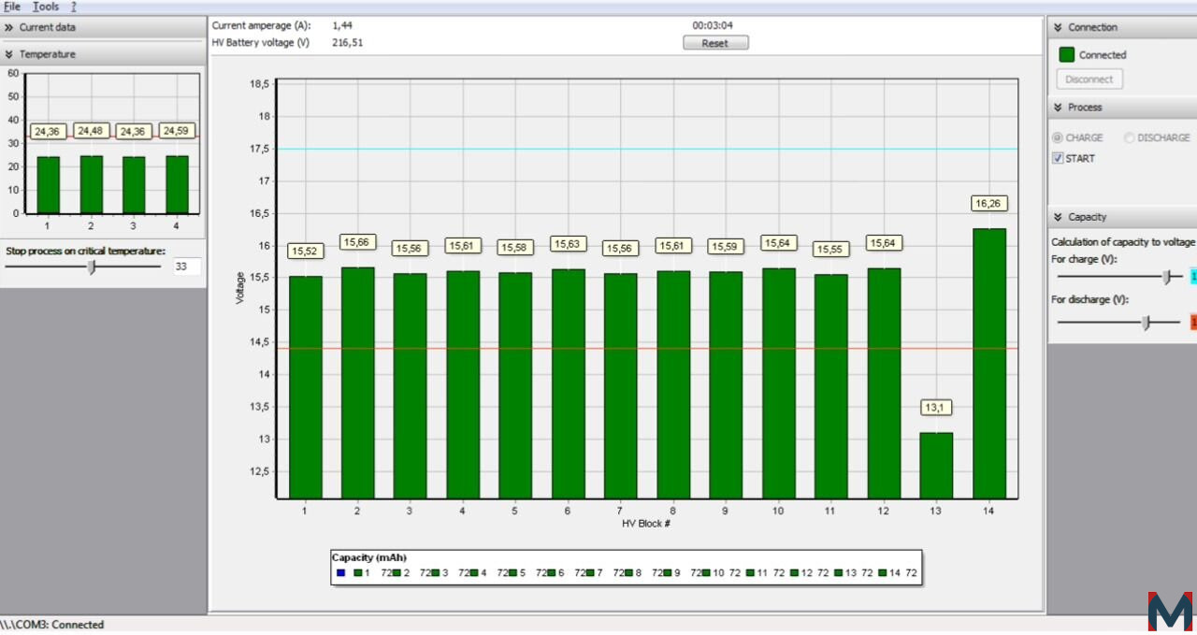Viewport: 1197px width, 635px height.
Task: Click the HV block 13 bar
Action: [936, 466]
